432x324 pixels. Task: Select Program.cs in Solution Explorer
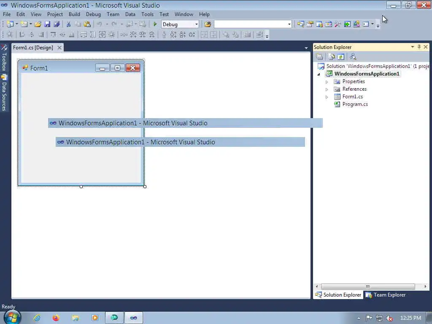pyautogui.click(x=355, y=104)
